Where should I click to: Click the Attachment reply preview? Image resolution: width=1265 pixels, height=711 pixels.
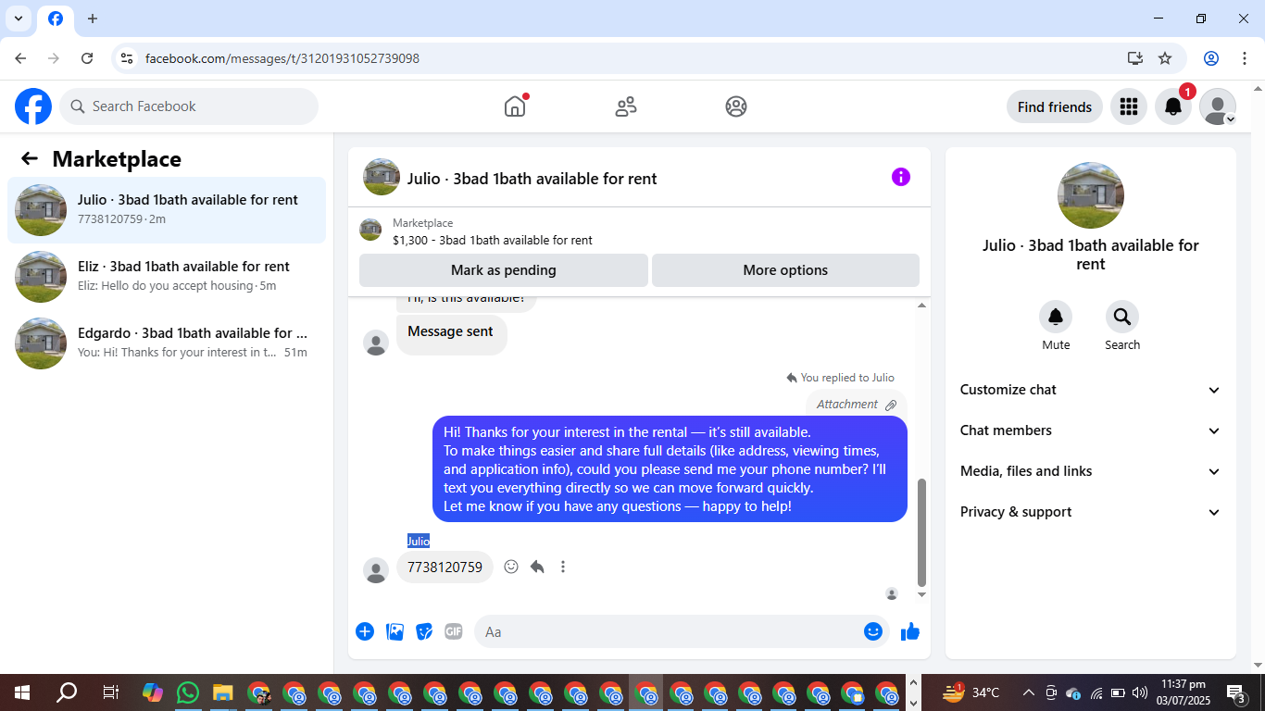click(x=857, y=405)
